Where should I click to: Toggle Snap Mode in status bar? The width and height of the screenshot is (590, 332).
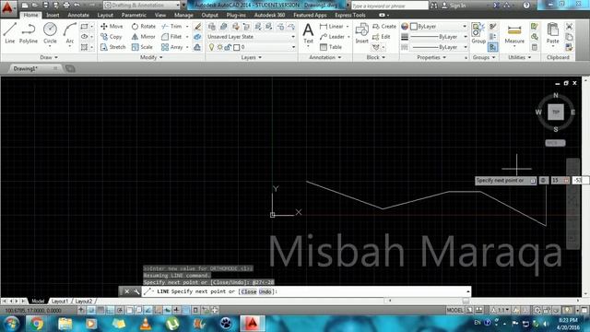coord(91,310)
